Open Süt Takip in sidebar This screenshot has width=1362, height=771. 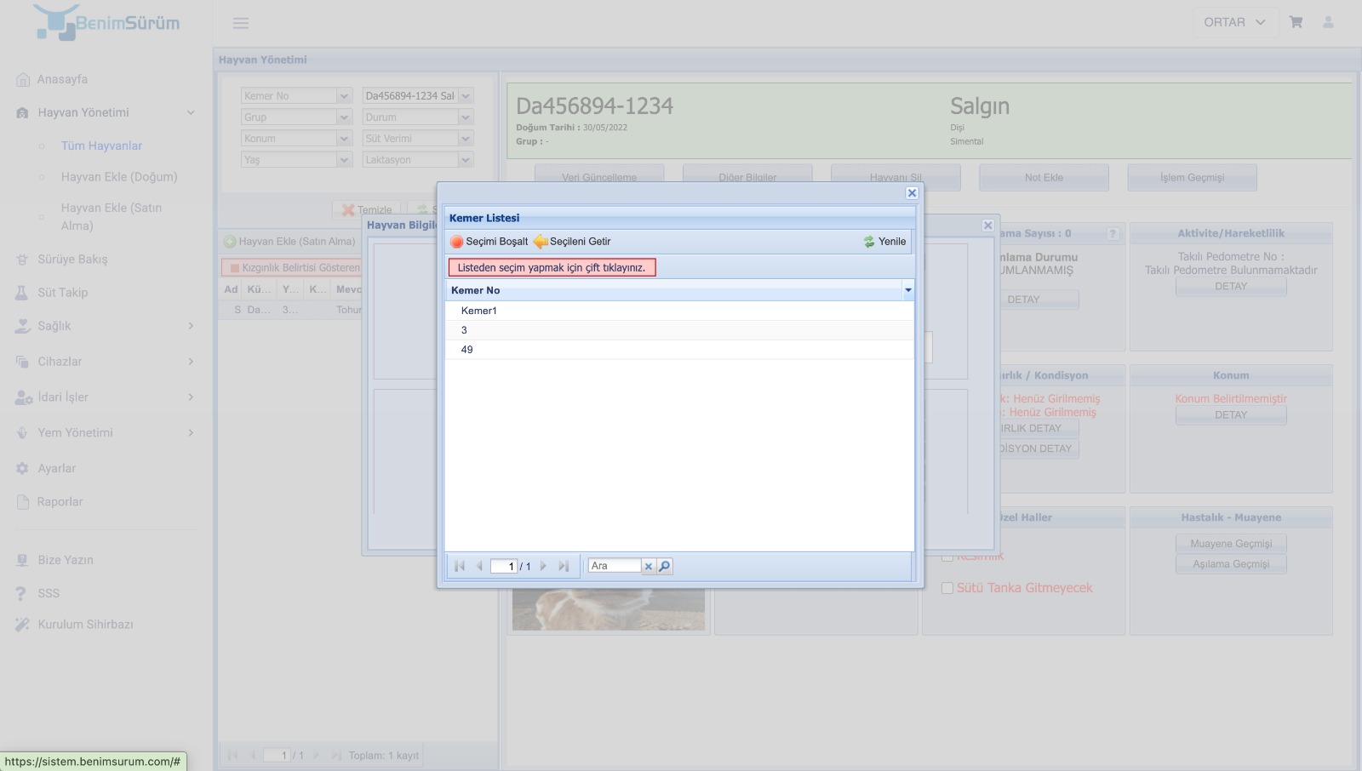coord(62,293)
